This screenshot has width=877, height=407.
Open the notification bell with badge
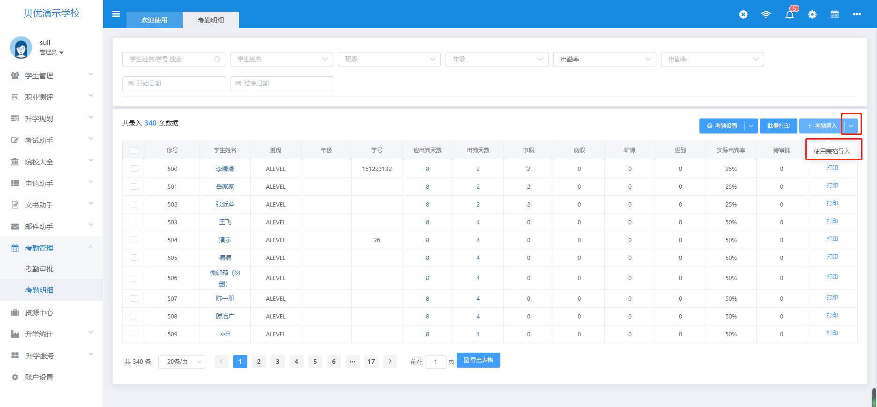(790, 14)
